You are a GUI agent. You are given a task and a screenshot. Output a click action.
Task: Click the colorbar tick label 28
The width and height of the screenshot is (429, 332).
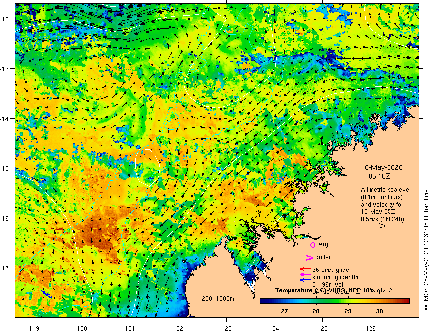[316, 311]
